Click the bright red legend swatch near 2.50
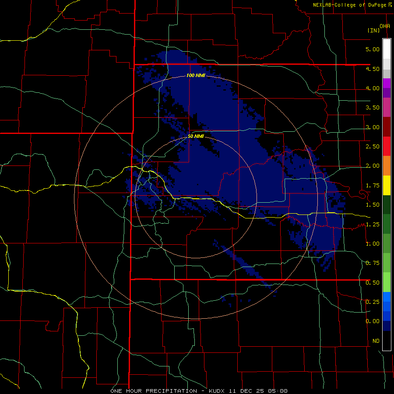 (387, 146)
